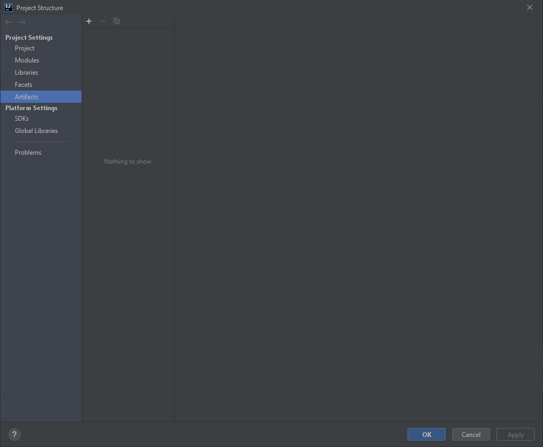Click the Project Settings heading
This screenshot has height=447, width=543.
[x=29, y=38]
